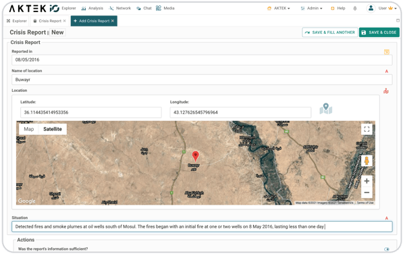Open the Help link
Viewport: 405px width, 254px height.
tap(338, 8)
